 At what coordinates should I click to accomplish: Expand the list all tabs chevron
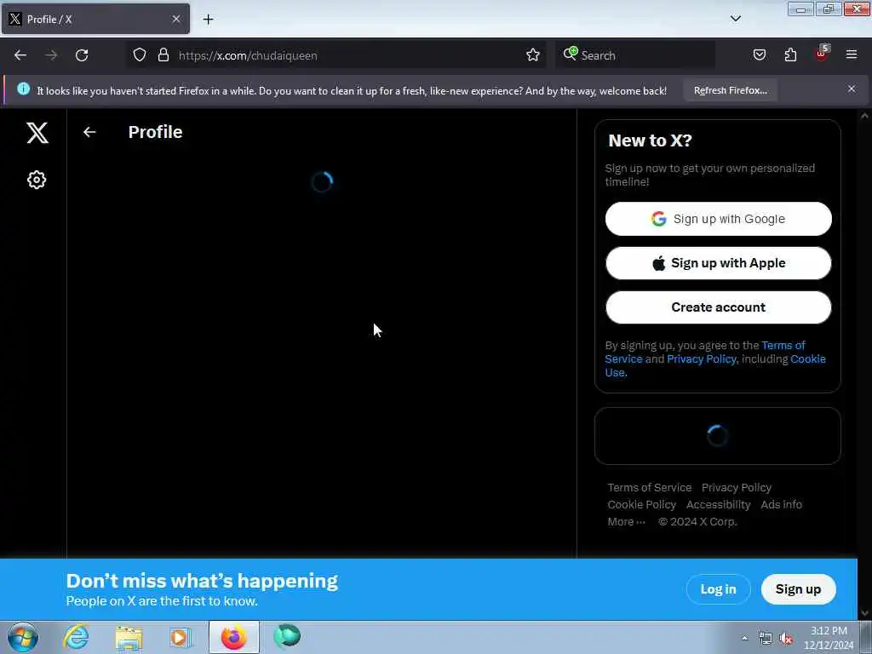[x=735, y=19]
